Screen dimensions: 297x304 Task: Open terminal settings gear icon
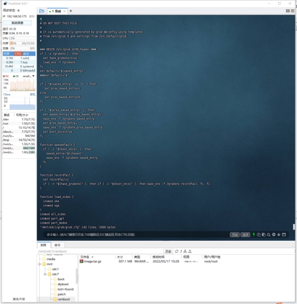[274, 235]
